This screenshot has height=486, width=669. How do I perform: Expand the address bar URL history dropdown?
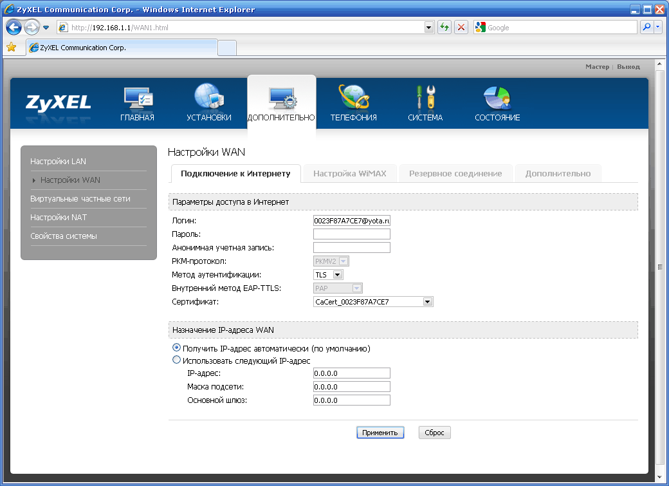(429, 28)
